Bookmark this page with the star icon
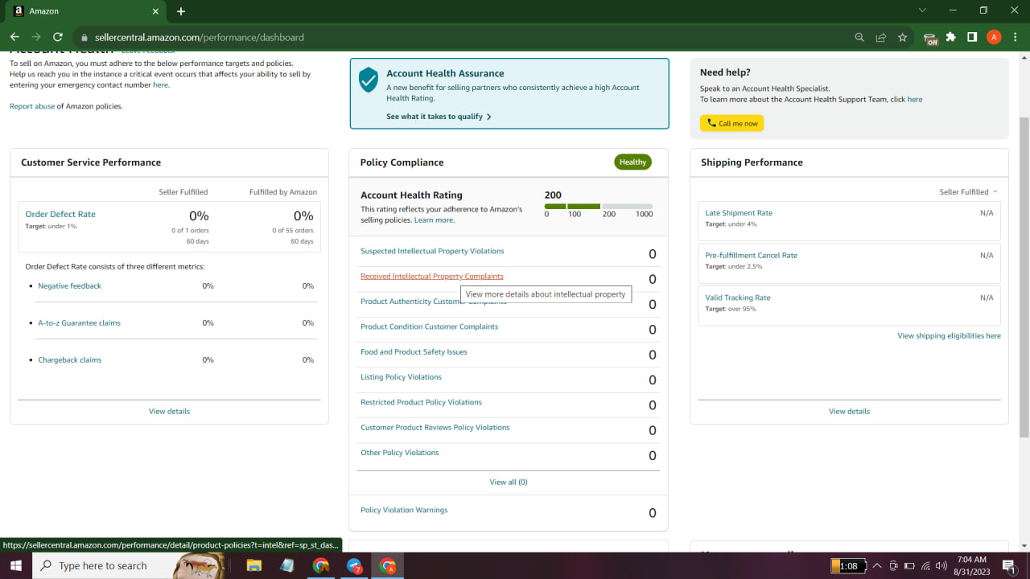Viewport: 1030px width, 579px height. point(903,37)
